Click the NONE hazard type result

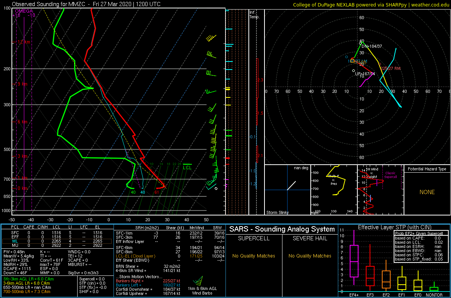pyautogui.click(x=427, y=192)
